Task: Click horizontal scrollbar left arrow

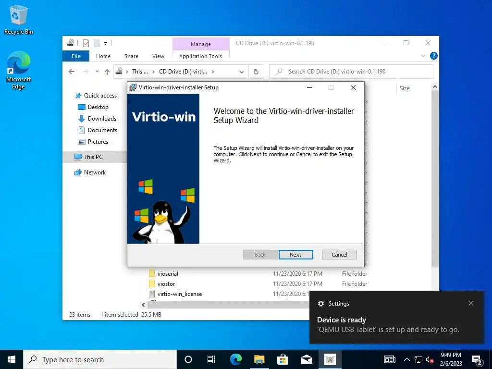Action: [143, 305]
